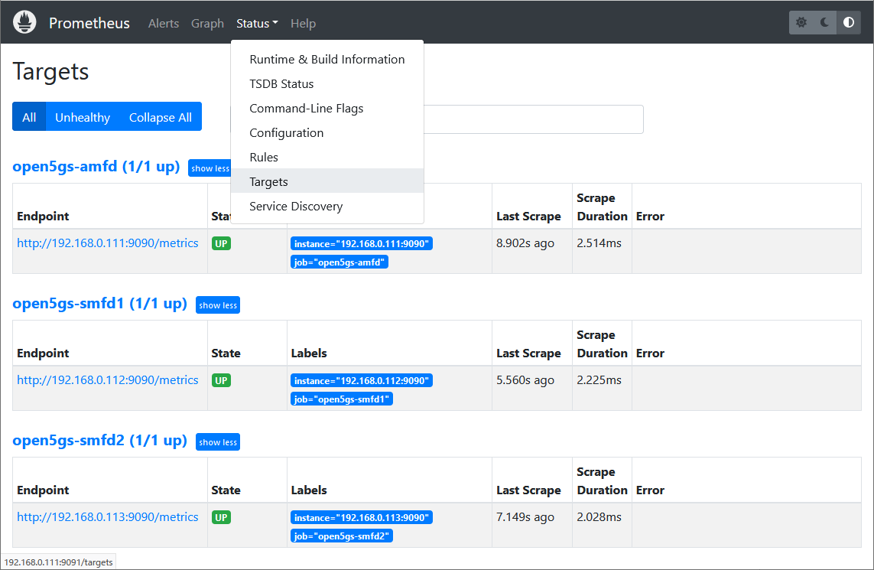The width and height of the screenshot is (874, 570).
Task: Collapse open5gs-amfd with show less
Action: 210,168
